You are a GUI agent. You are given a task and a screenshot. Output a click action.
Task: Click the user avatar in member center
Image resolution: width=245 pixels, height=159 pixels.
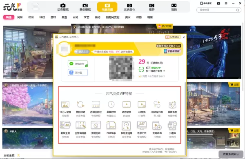coord(64,49)
